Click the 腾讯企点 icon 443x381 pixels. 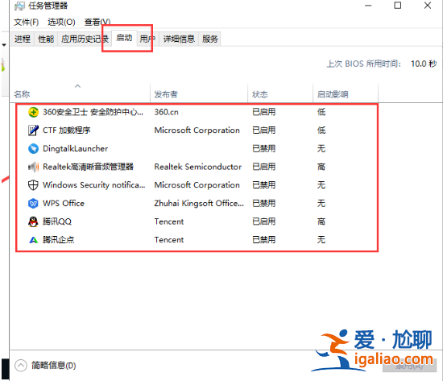[33, 240]
